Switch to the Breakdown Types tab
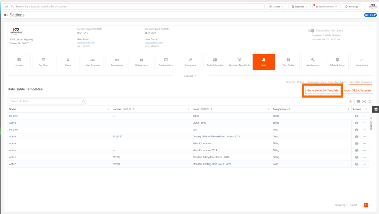Viewport: 379px width, 214px height. click(316, 82)
